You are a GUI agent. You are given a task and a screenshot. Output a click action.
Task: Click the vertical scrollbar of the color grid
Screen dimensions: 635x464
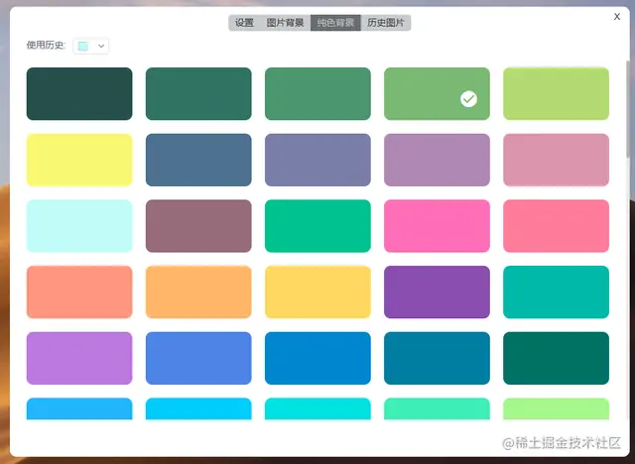pos(628,109)
